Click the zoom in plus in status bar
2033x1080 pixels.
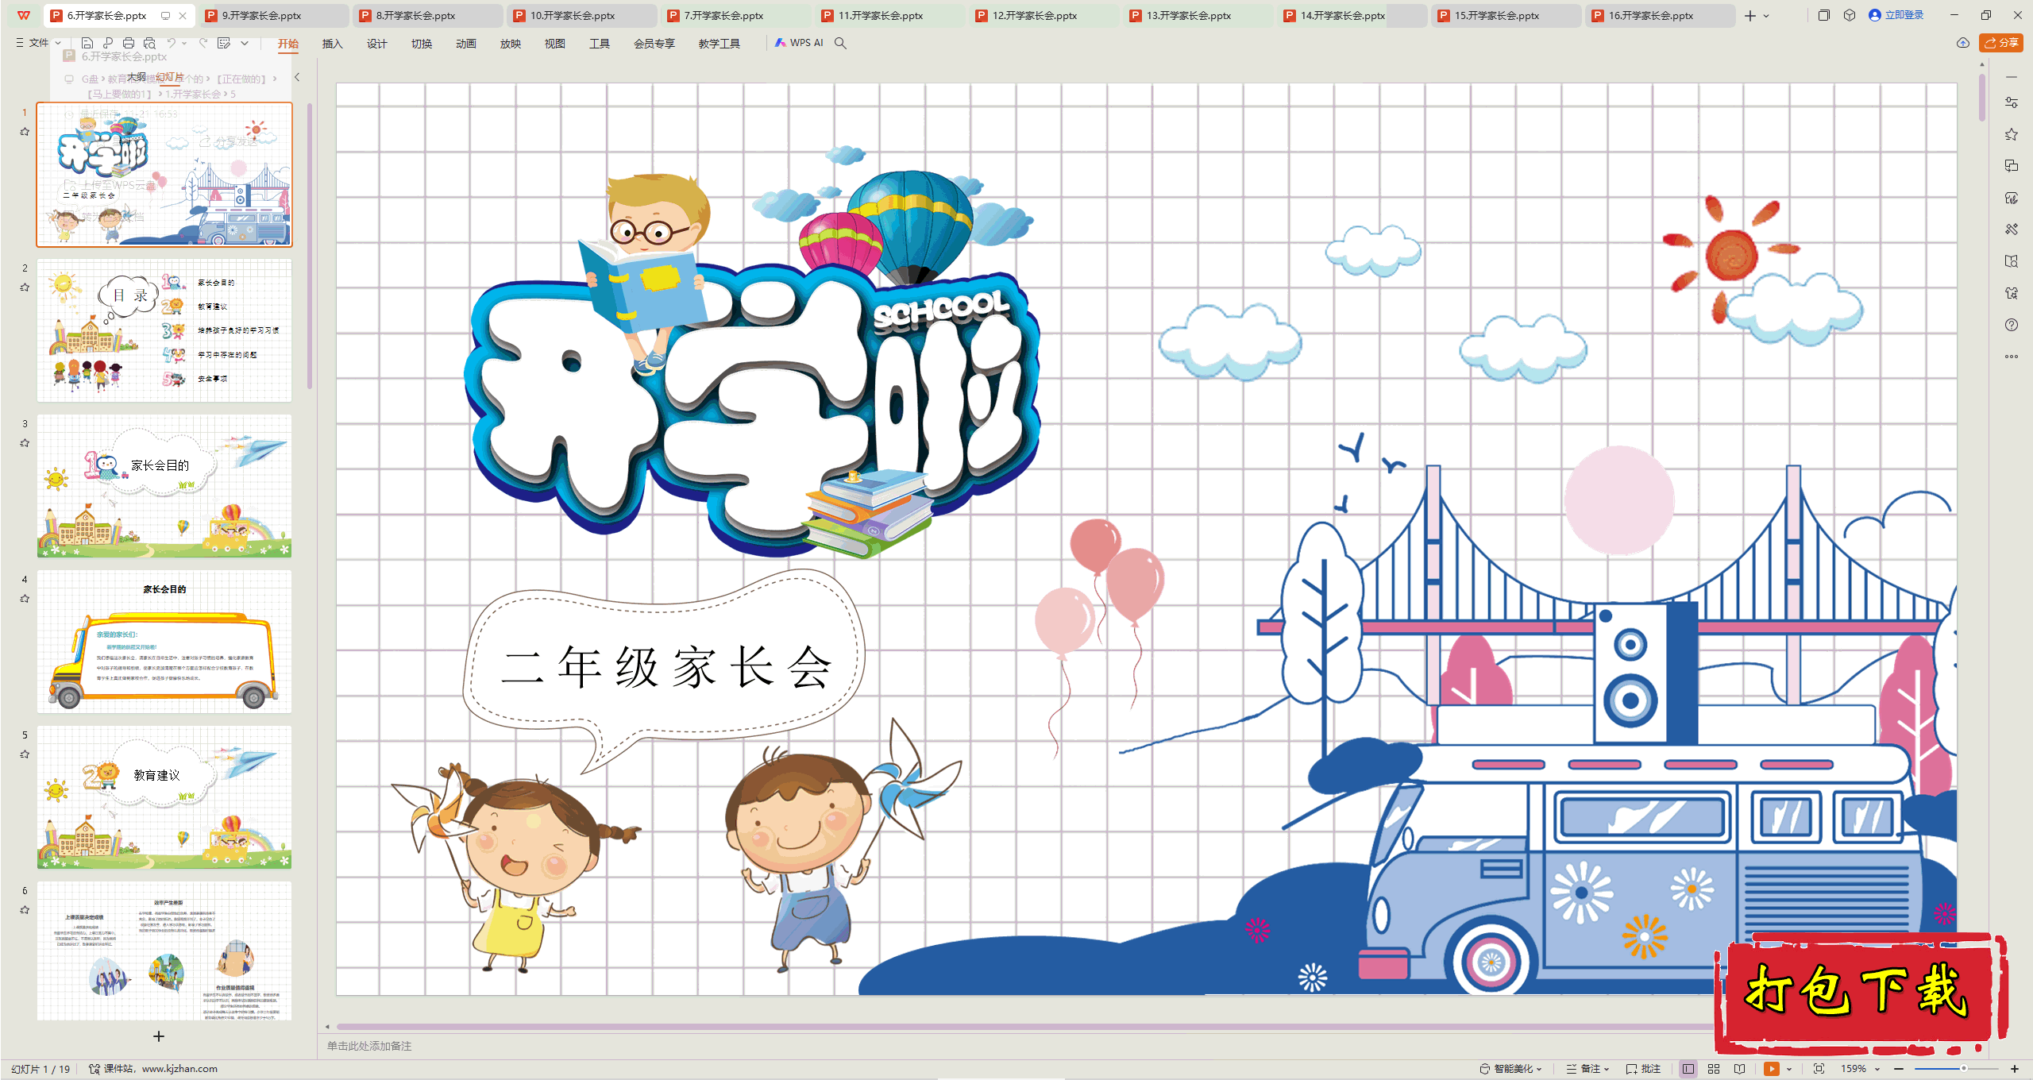tap(2015, 1069)
